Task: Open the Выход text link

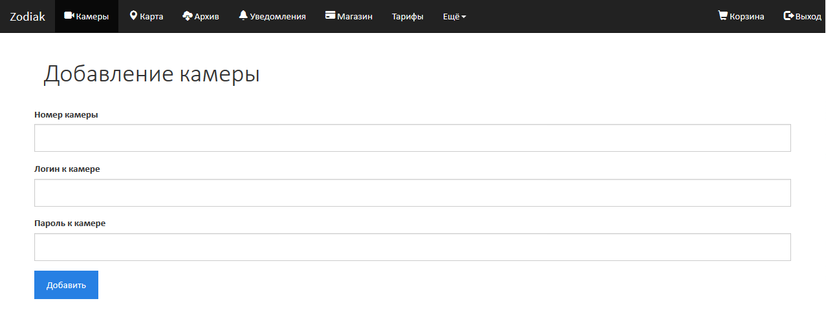Action: tap(809, 16)
